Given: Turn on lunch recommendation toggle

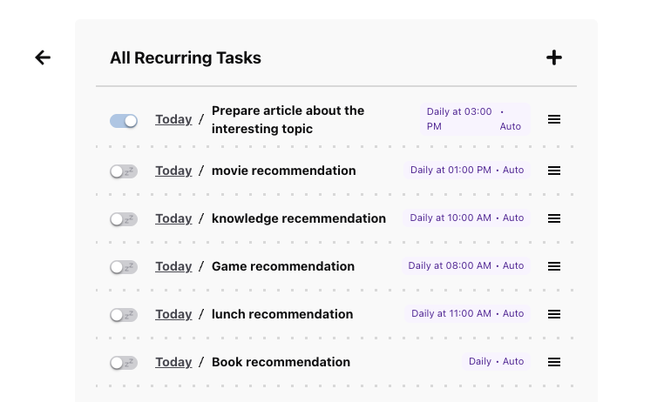Looking at the screenshot, I should 124,315.
